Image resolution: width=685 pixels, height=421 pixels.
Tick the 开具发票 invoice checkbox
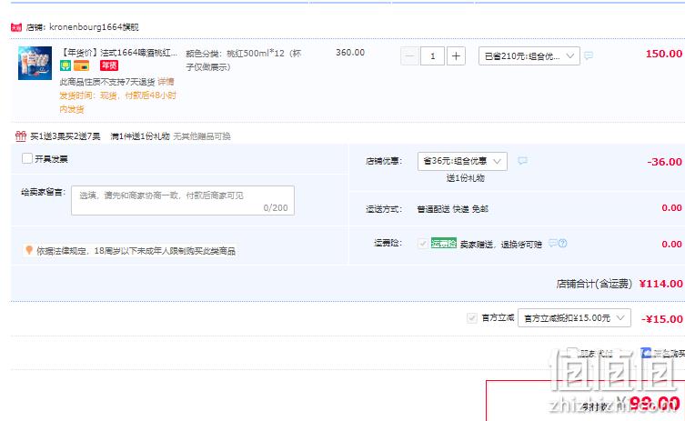click(27, 158)
